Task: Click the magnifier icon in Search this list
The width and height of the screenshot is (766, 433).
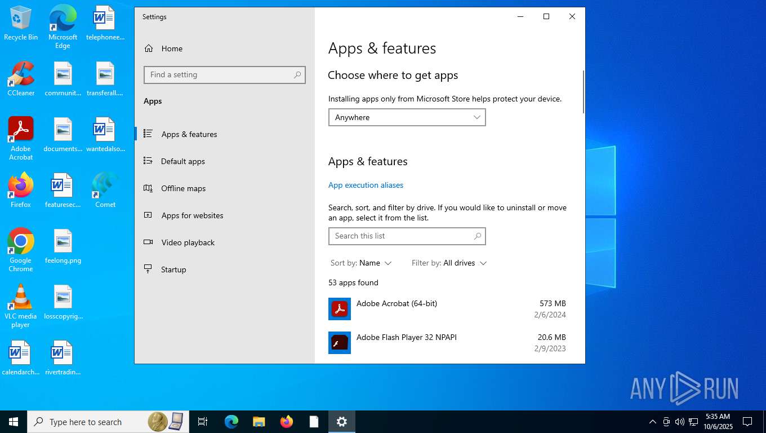Action: point(478,236)
